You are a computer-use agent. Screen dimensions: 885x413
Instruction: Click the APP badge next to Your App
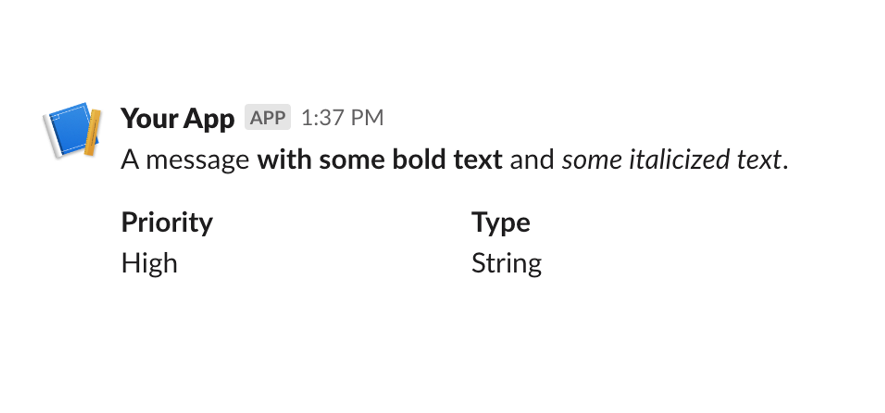(268, 117)
